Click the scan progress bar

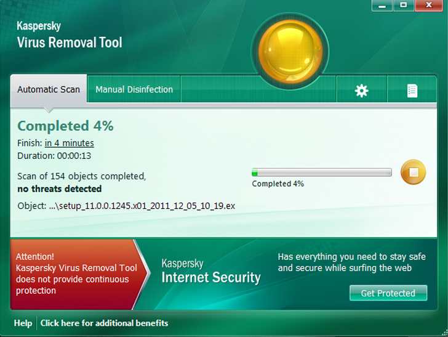pyautogui.click(x=322, y=173)
